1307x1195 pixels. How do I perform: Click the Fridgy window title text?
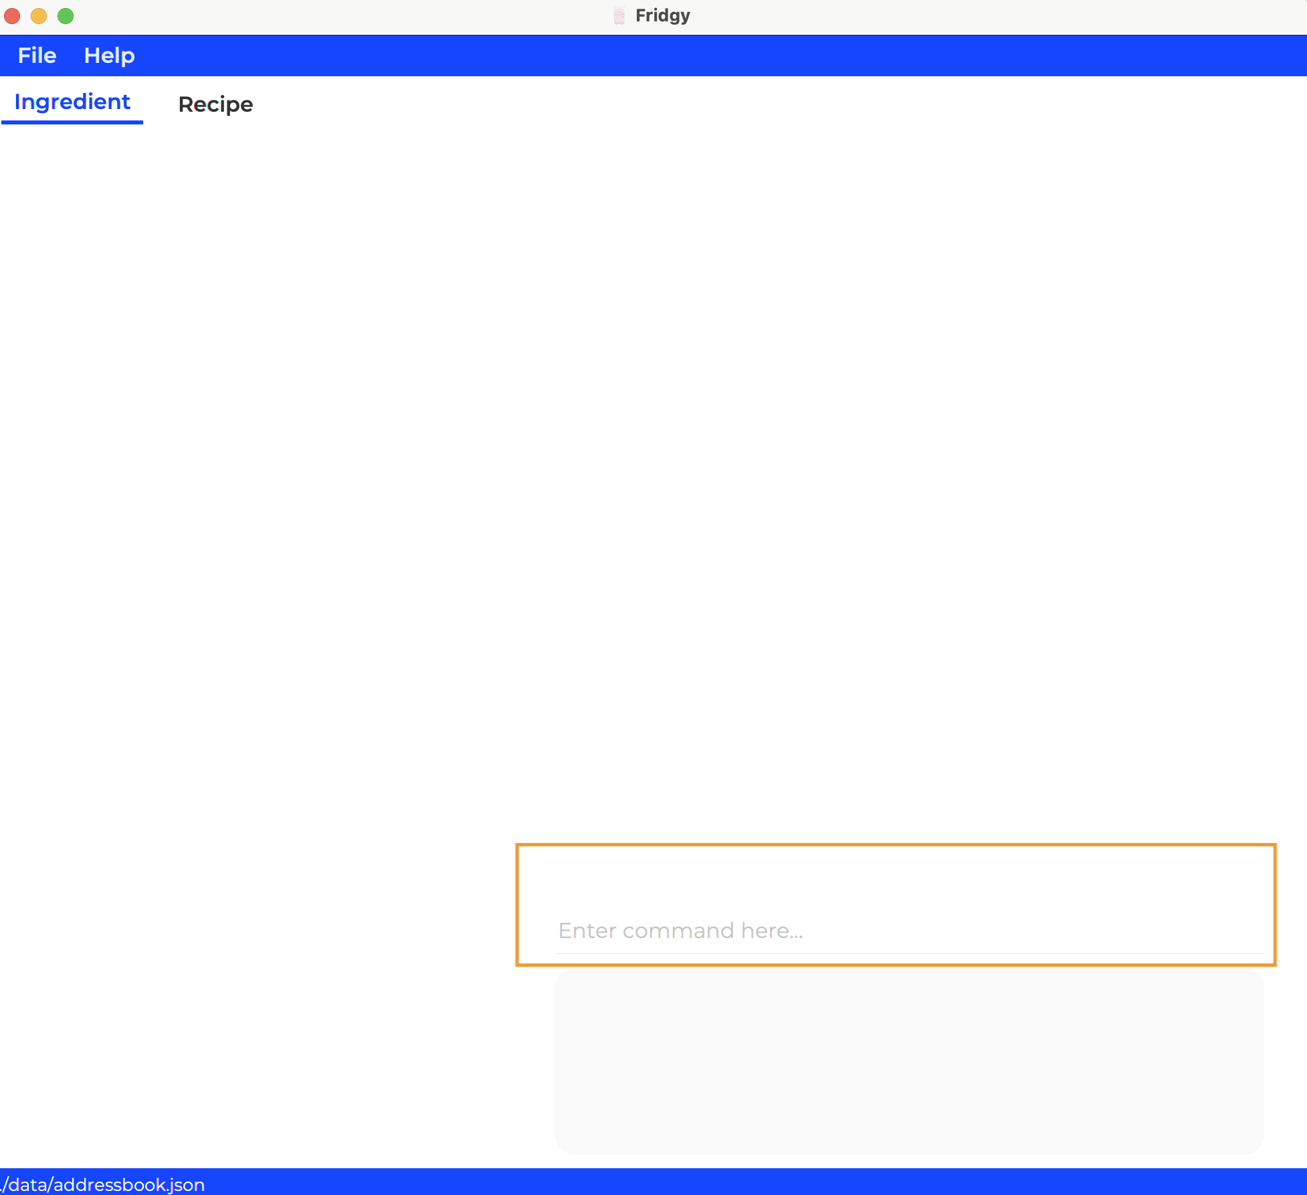click(662, 15)
